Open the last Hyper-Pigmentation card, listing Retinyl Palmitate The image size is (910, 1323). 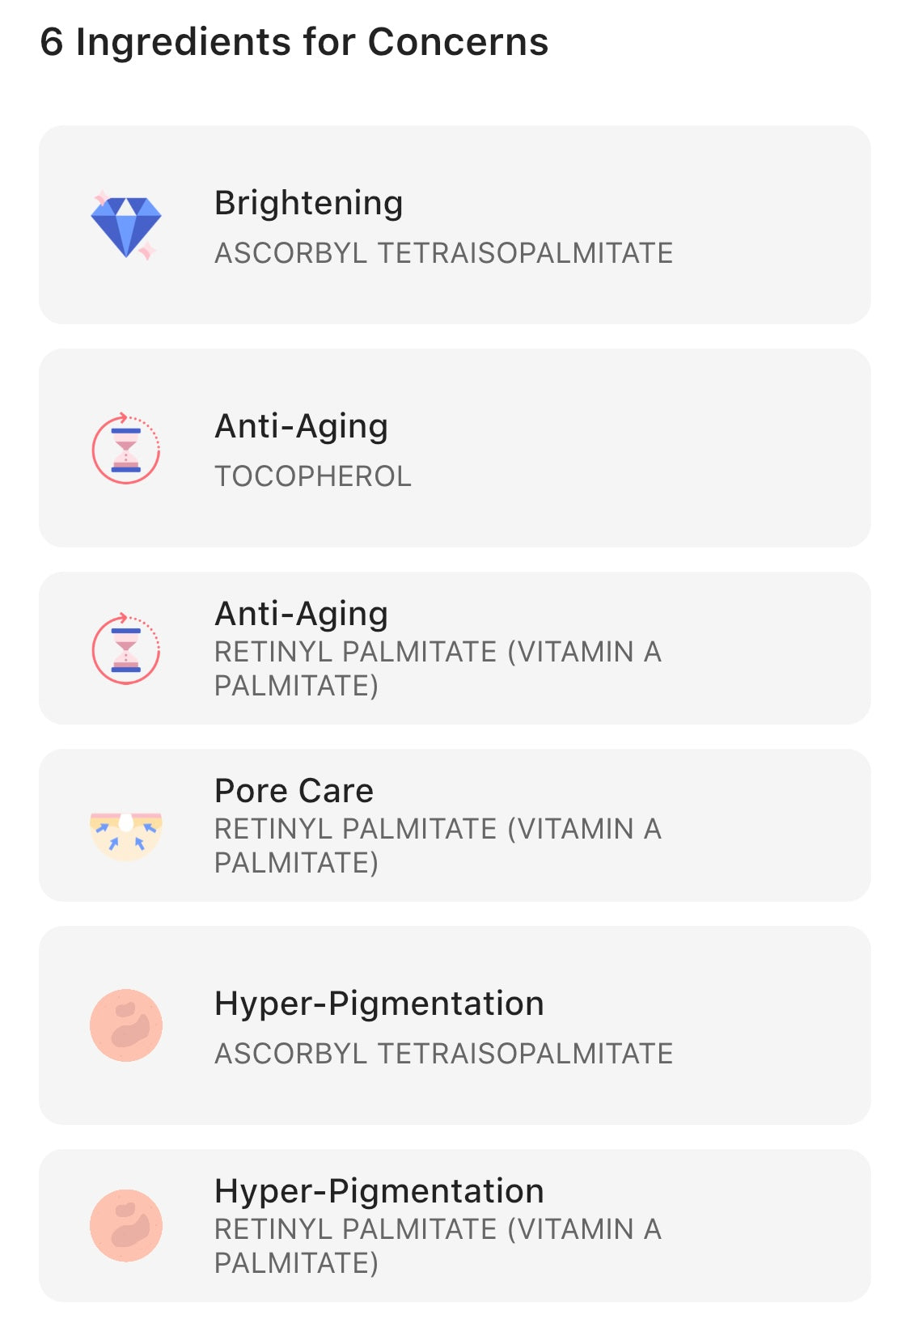tap(455, 1226)
